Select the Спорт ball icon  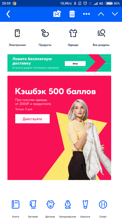[x=103, y=204]
